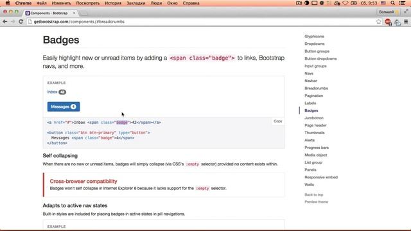The height and width of the screenshot is (231, 411).
Task: Go to Dropdowns in the sidebar
Action: pyautogui.click(x=314, y=44)
